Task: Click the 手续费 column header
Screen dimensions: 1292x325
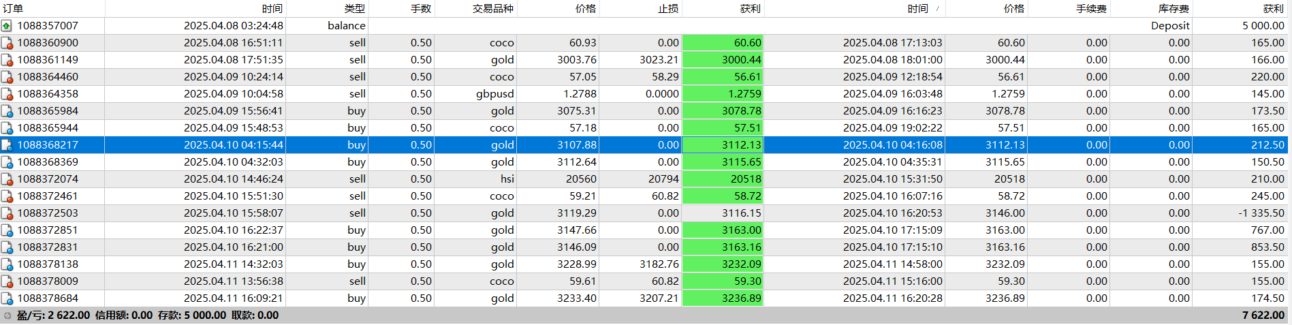Action: (x=1091, y=8)
